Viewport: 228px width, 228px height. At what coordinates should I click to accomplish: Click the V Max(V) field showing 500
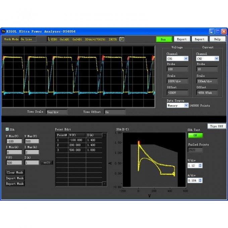click(32, 141)
